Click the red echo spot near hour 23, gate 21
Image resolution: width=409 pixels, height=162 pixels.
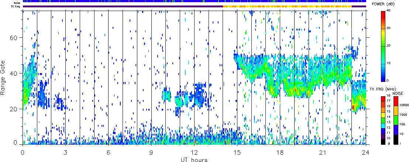[x=353, y=107]
